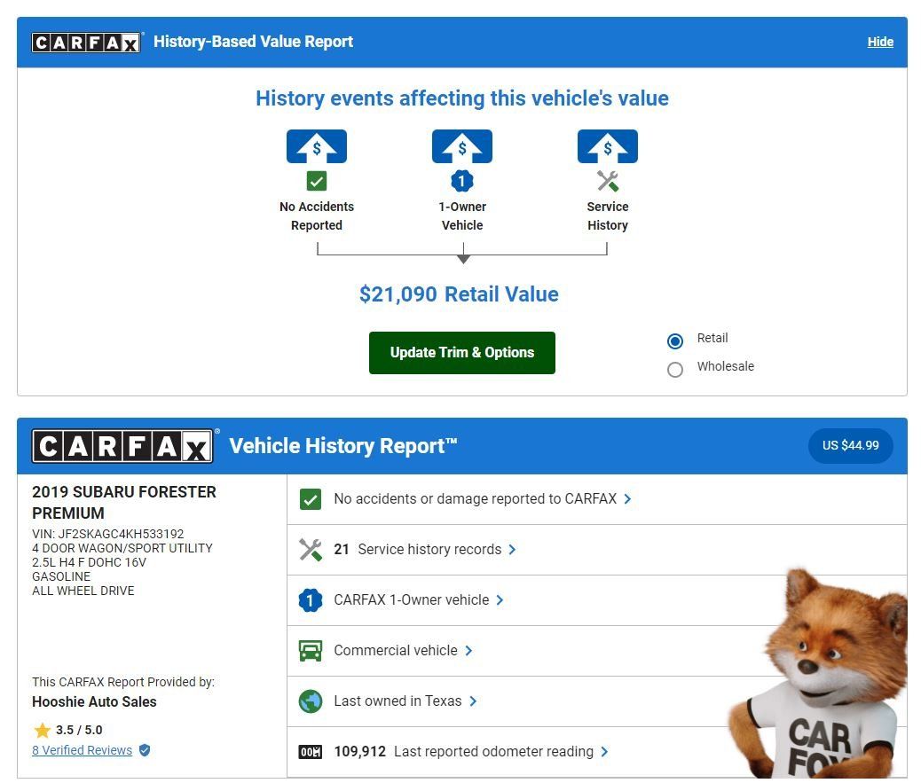Screen dimensions: 921x783
Task: Click the US $44.99 price button
Action: click(x=850, y=445)
